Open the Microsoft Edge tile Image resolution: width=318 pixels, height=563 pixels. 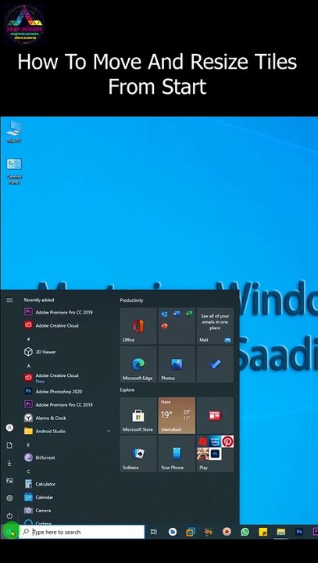pyautogui.click(x=138, y=364)
